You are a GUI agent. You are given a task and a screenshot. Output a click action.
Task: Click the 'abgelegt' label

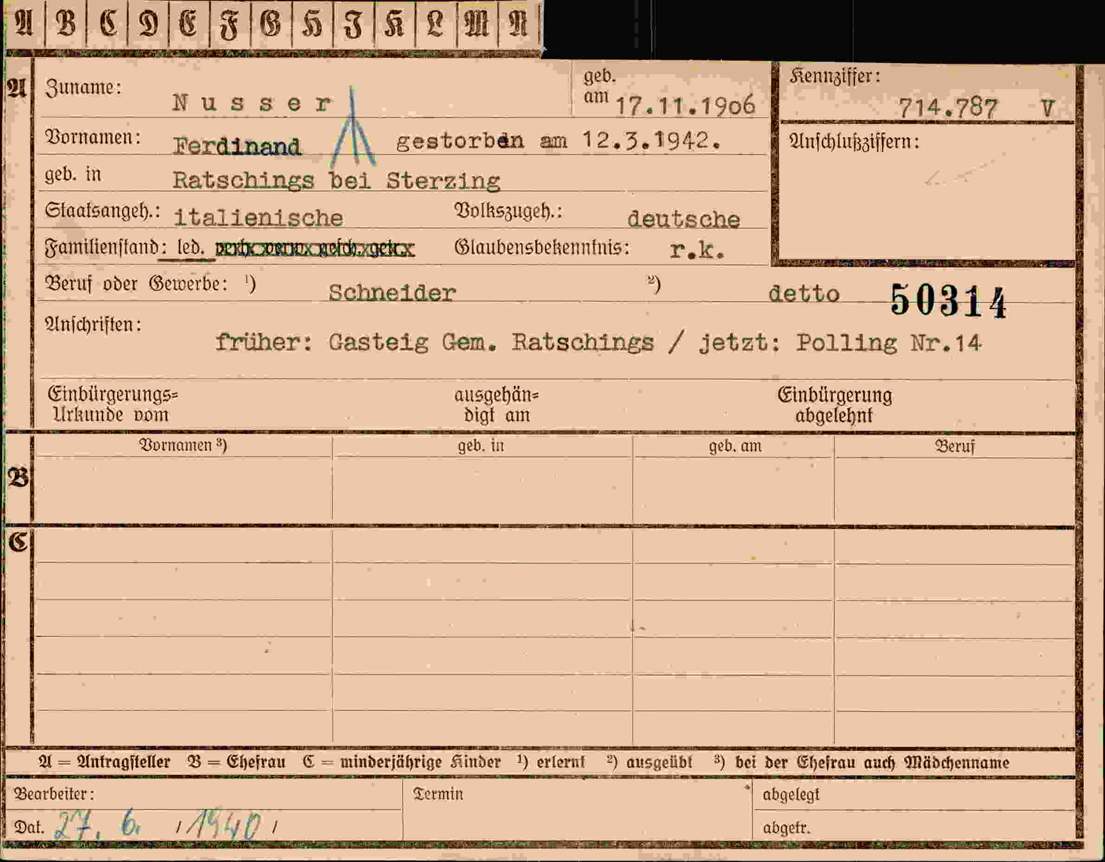(x=791, y=795)
